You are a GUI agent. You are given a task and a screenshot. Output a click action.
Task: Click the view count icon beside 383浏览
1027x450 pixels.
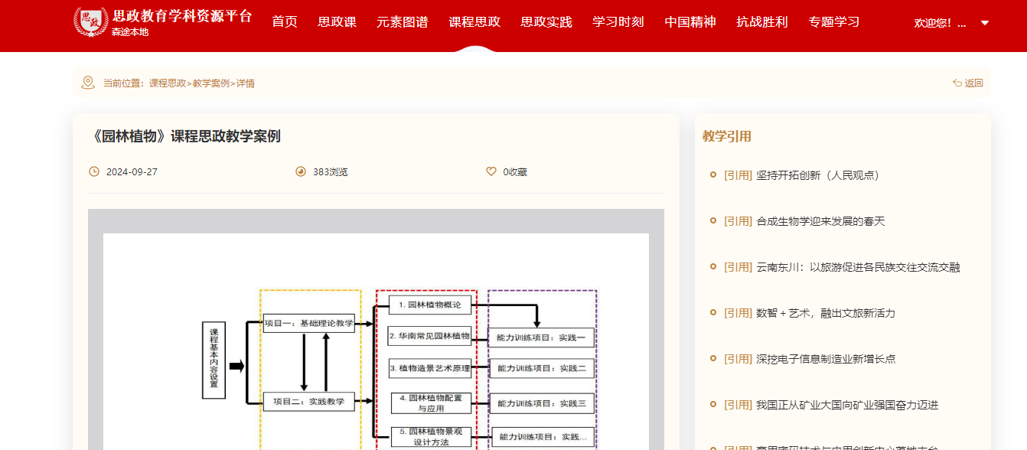click(x=301, y=171)
